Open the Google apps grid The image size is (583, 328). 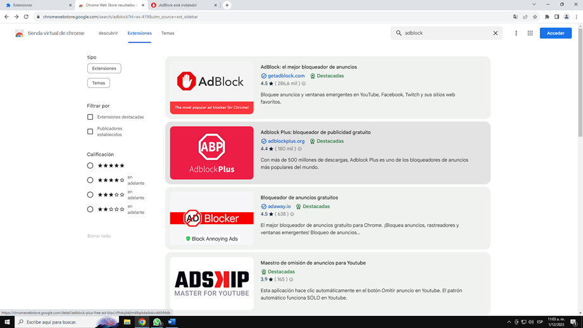tap(530, 33)
